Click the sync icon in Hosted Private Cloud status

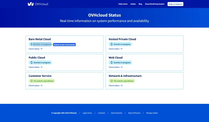coord(112,44)
